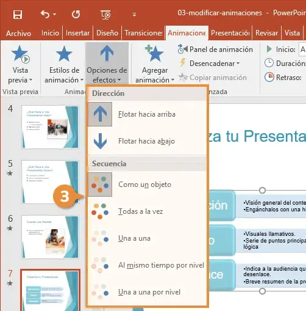Viewport: 306px width, 311px height.
Task: Select slide 5 thumbnail
Action: 50,182
